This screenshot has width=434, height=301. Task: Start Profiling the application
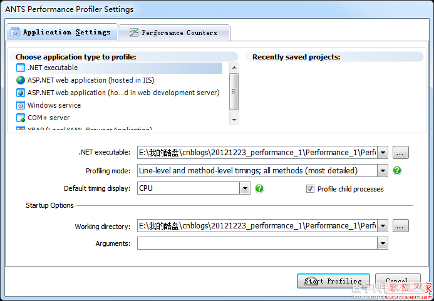[333, 281]
